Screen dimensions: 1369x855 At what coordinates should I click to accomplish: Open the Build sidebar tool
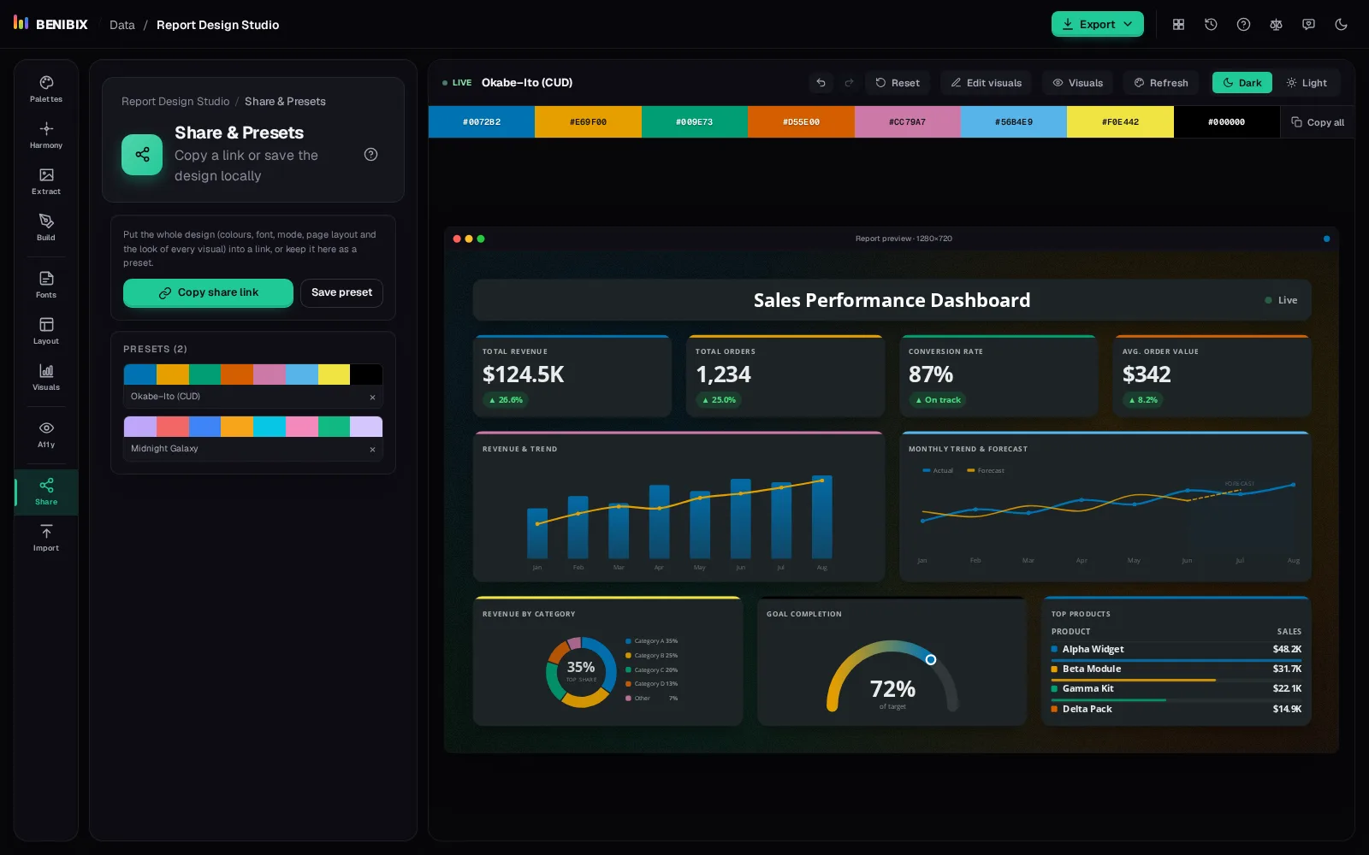pos(46,227)
